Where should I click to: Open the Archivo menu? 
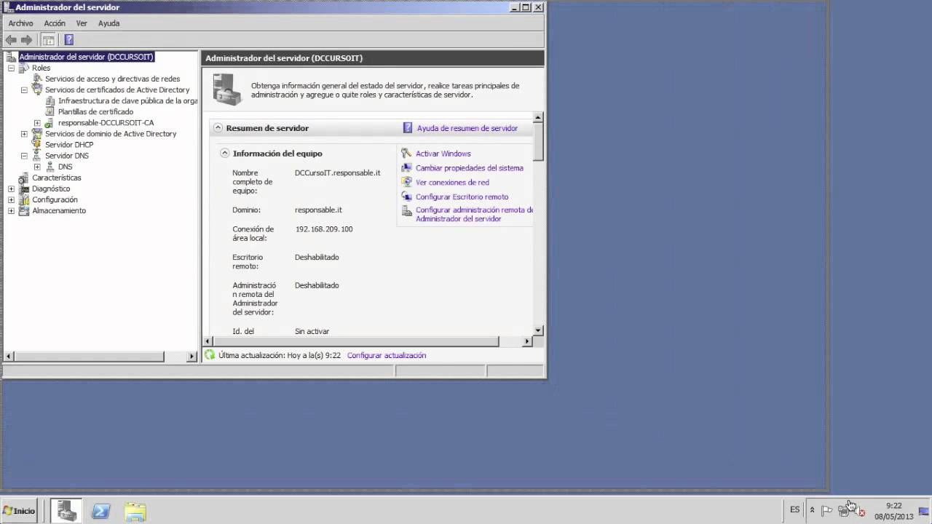tap(20, 23)
